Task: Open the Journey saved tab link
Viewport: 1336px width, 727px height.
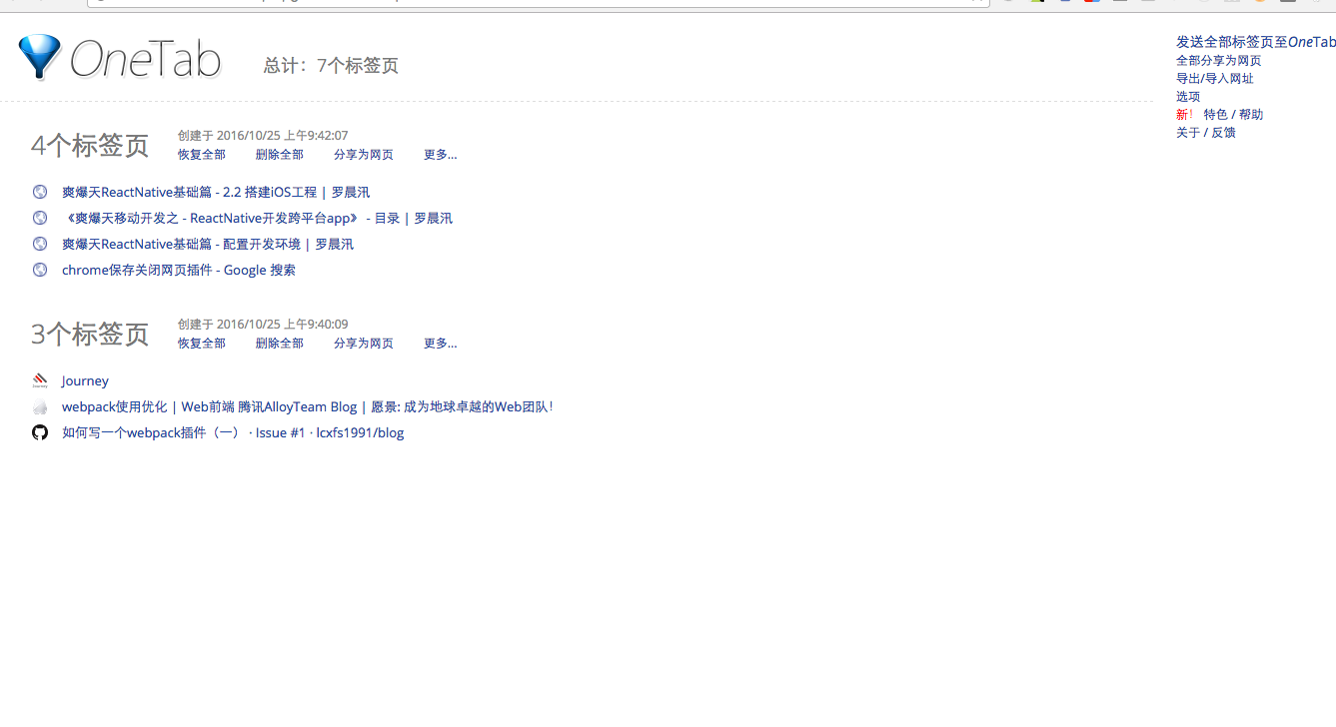Action: coord(85,380)
